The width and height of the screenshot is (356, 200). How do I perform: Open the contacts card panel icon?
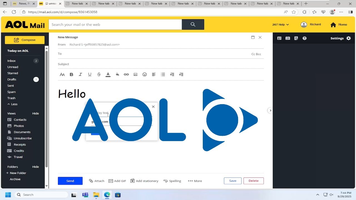click(x=279, y=38)
